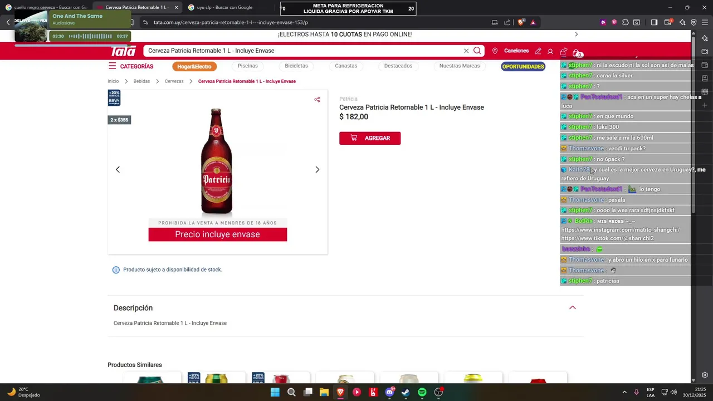Open the CATEGORÍAS hamburger menu
Screen dimensions: 713x401
click(x=131, y=66)
